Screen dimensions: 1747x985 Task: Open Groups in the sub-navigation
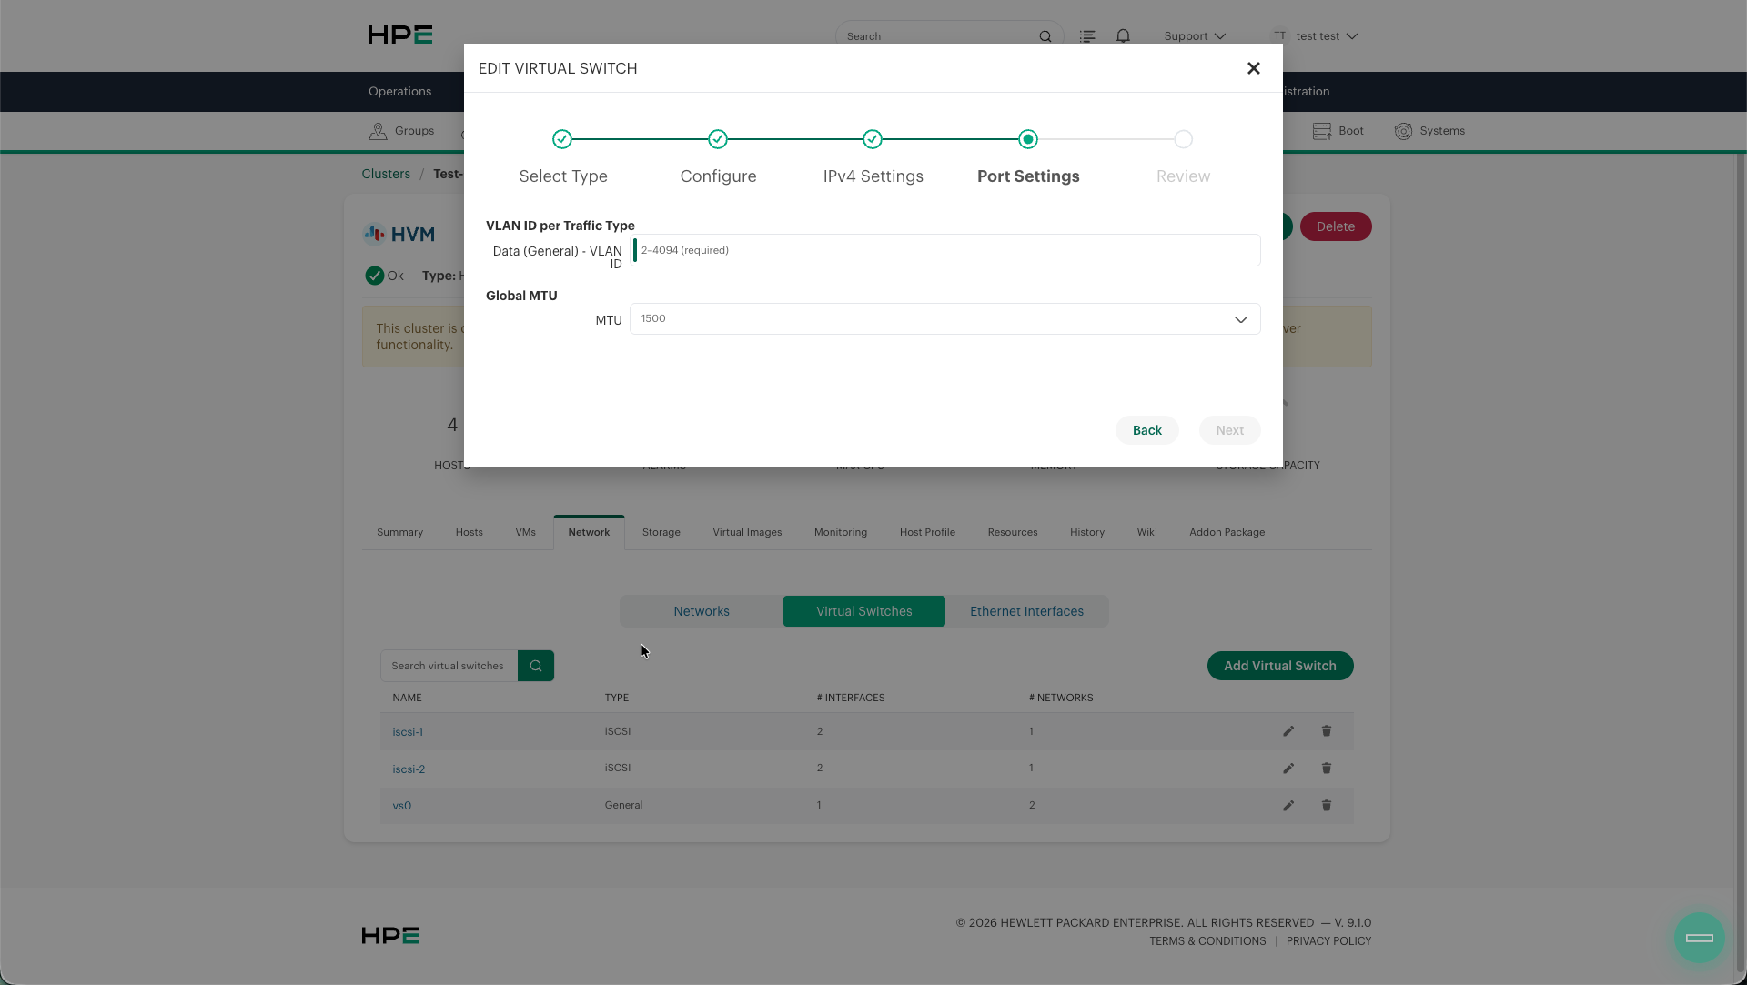[x=401, y=131]
